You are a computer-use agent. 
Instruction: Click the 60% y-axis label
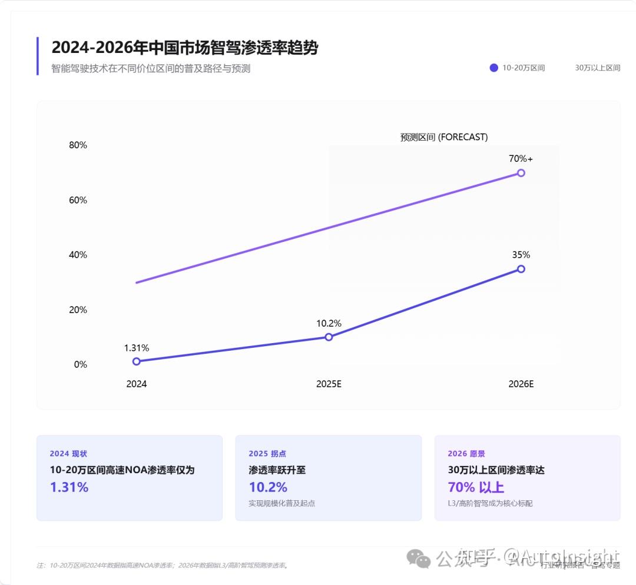78,200
